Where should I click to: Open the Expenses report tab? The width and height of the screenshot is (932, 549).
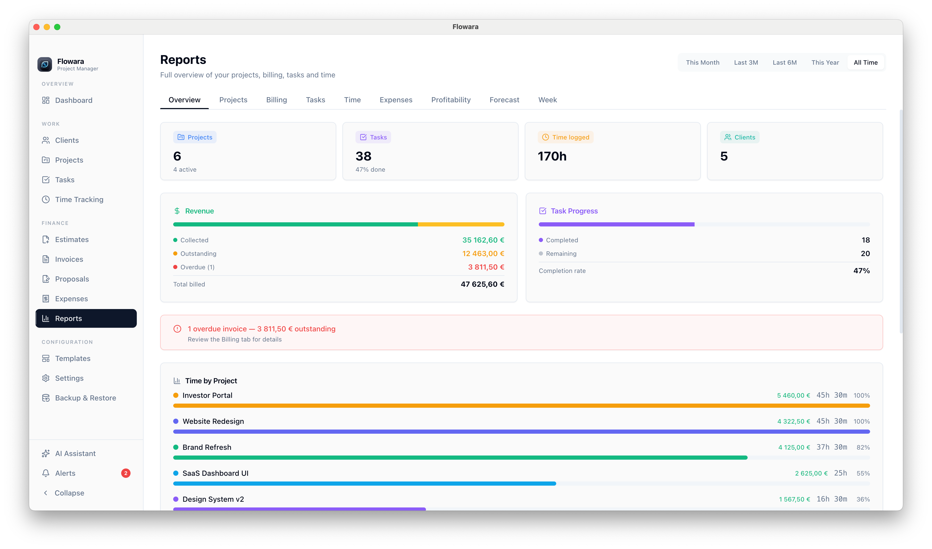click(396, 100)
